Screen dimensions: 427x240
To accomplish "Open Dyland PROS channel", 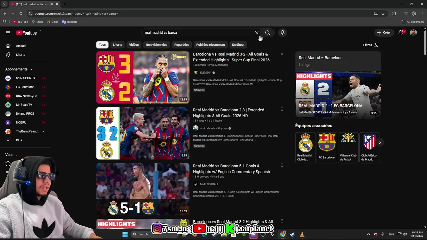I will 25,114.
